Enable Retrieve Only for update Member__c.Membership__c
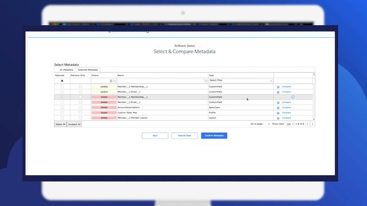367x206 pixels. point(80,86)
